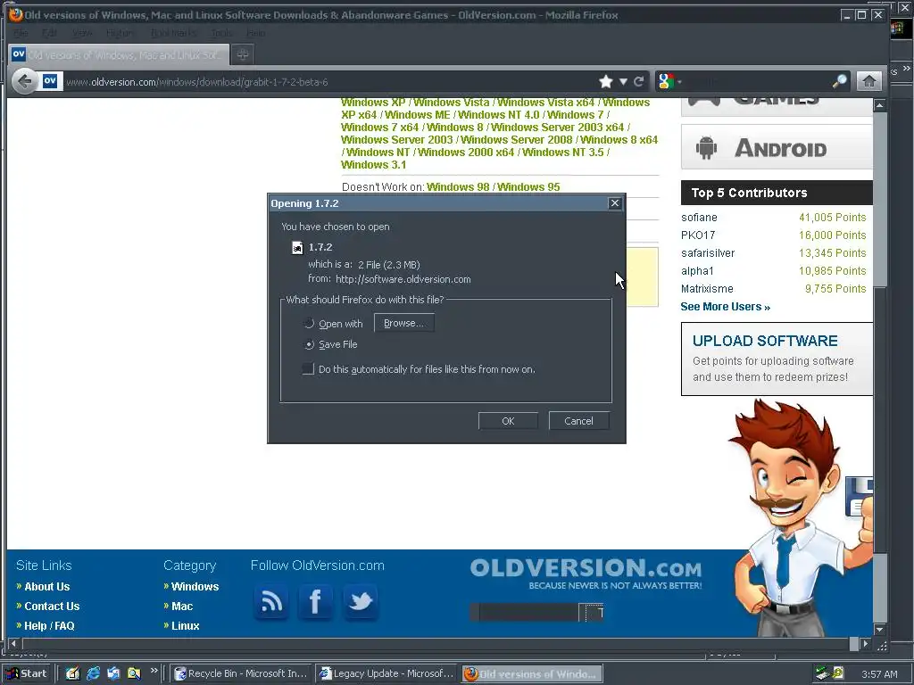Image resolution: width=914 pixels, height=685 pixels.
Task: Open the Help / FAQ footer link
Action: (x=49, y=625)
